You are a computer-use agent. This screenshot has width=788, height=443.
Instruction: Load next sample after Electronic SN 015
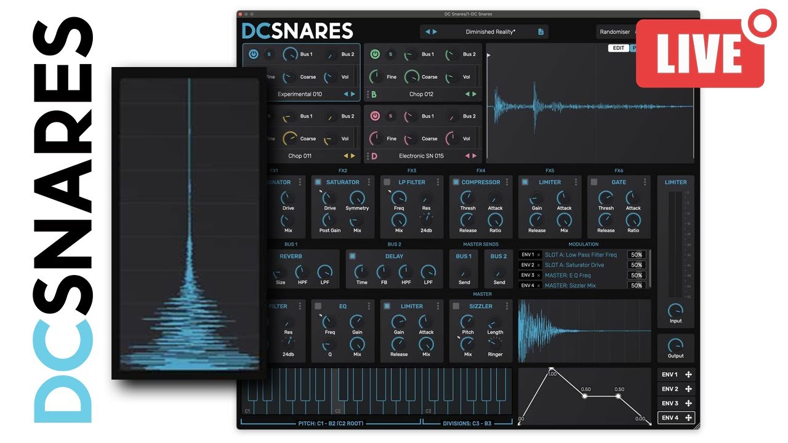tap(475, 156)
